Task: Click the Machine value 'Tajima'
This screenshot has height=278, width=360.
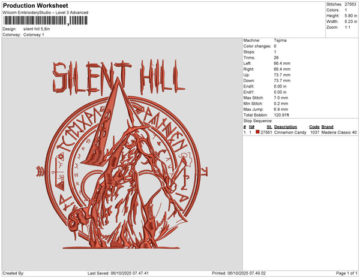Action: [280, 41]
